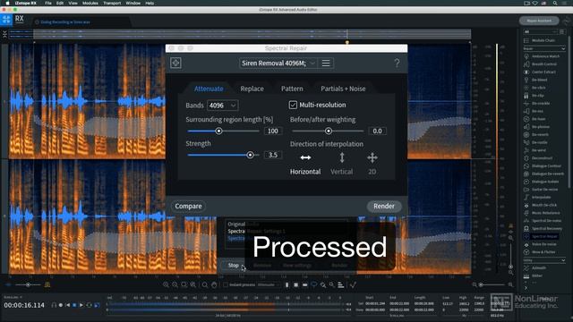Open the Breath Control module
The image size is (573, 322).
542,64
